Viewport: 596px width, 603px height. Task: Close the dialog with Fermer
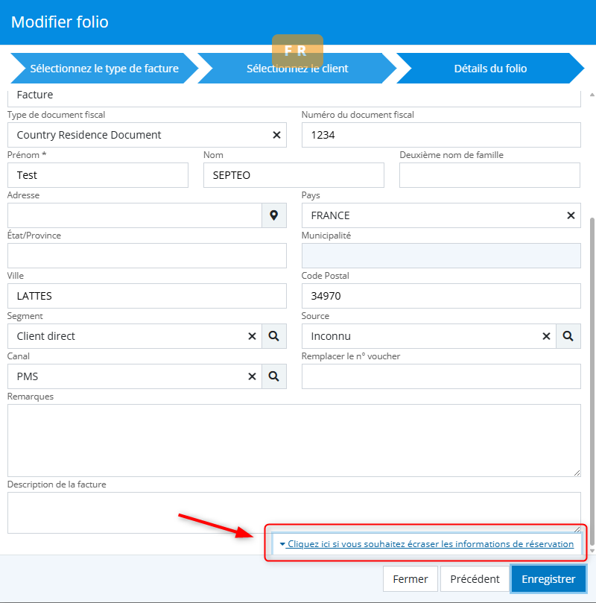click(x=410, y=579)
